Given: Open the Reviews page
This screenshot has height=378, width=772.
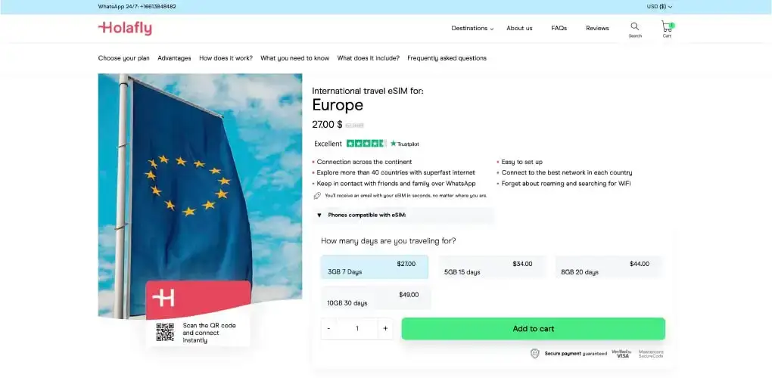Looking at the screenshot, I should point(597,29).
